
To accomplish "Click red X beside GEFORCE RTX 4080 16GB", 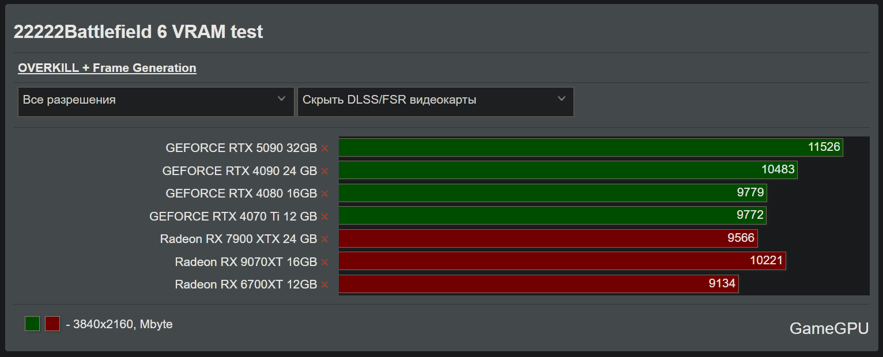I will coord(324,193).
